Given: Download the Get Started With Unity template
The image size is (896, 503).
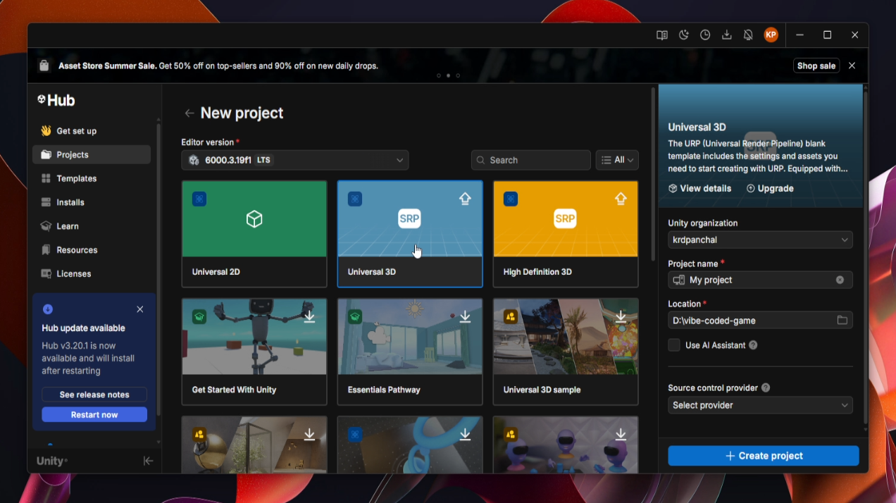Looking at the screenshot, I should [x=309, y=317].
